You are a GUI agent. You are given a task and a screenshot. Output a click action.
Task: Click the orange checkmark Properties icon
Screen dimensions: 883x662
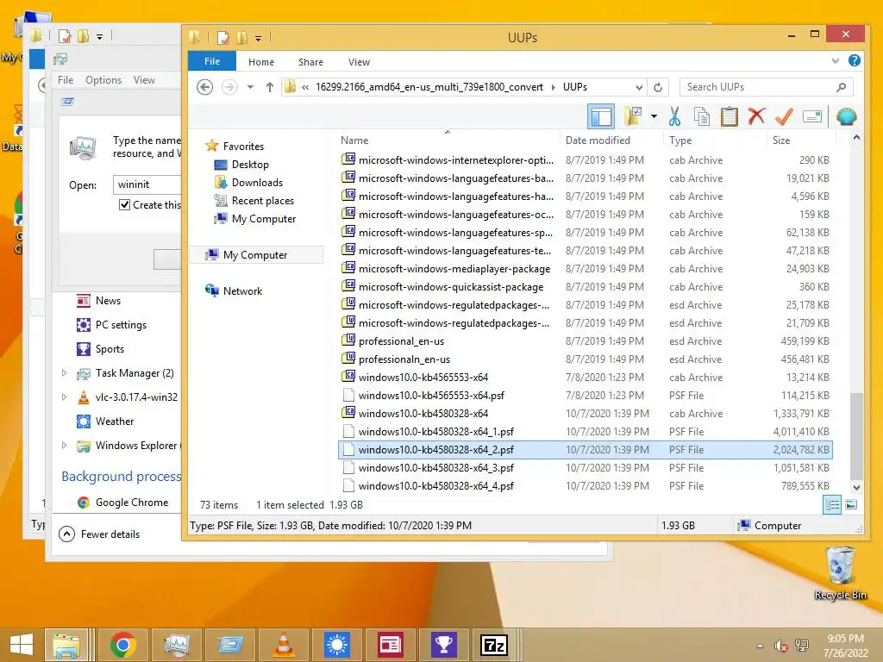click(x=784, y=116)
